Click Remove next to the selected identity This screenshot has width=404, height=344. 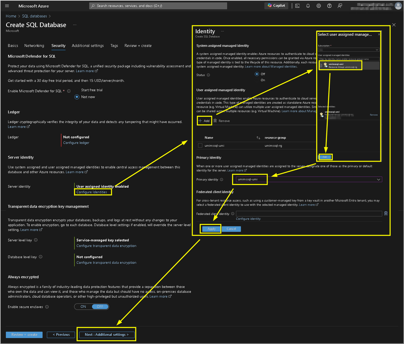pyautogui.click(x=374, y=115)
